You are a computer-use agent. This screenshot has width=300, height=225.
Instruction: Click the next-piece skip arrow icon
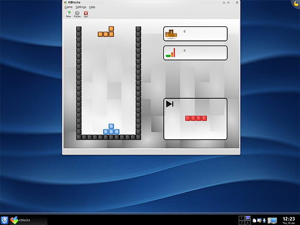(170, 104)
